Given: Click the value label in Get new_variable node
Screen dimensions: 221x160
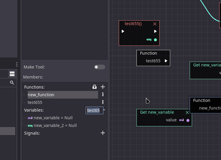Looking at the screenshot, I should point(171,120).
